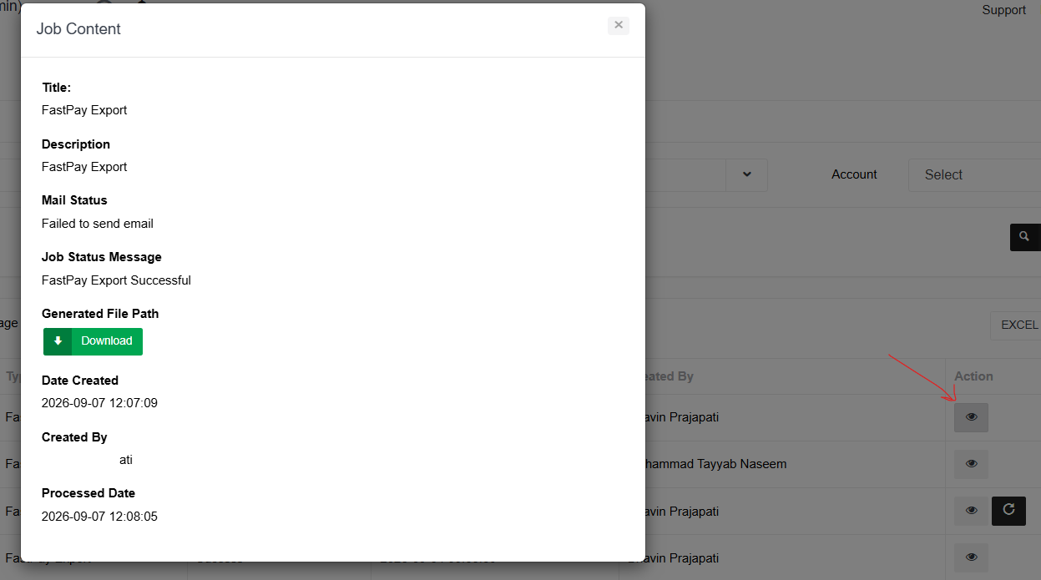The height and width of the screenshot is (580, 1041).
Task: Click the black search icon button
Action: point(1025,237)
